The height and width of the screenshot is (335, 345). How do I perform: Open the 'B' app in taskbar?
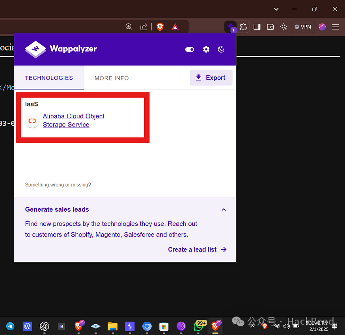pos(62,326)
